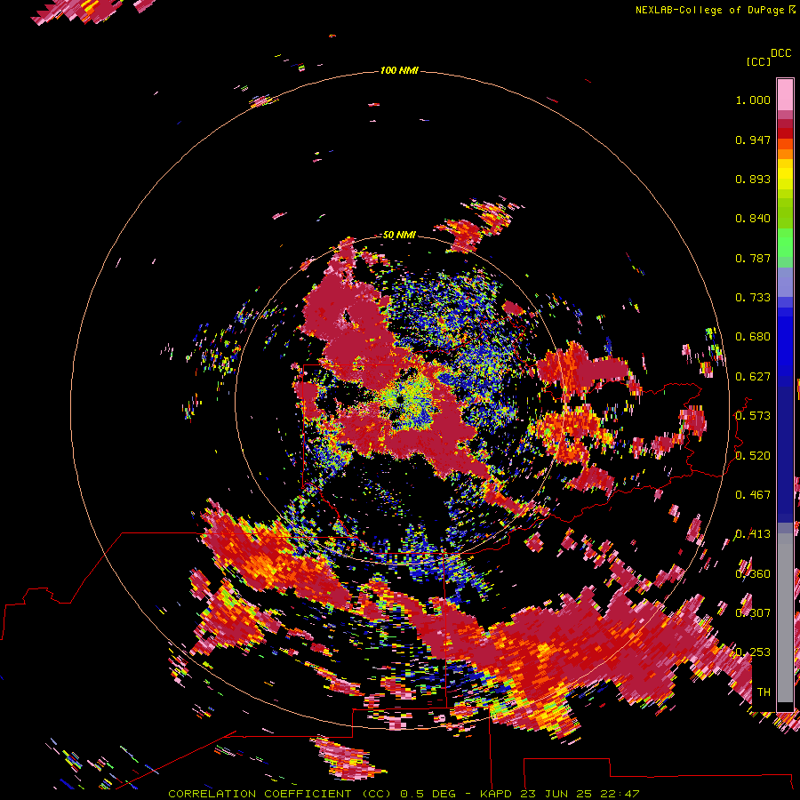Click the 0.680 scale value
800x800 pixels.
[753, 337]
